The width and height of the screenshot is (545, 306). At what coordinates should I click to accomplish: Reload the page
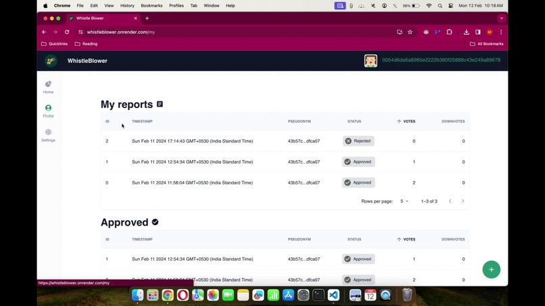67,32
